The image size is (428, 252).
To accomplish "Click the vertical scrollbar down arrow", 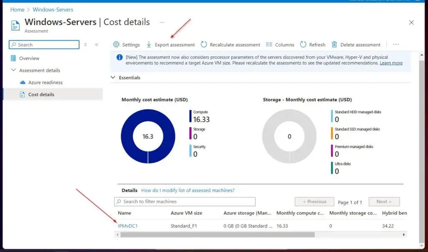I will tap(422, 246).
